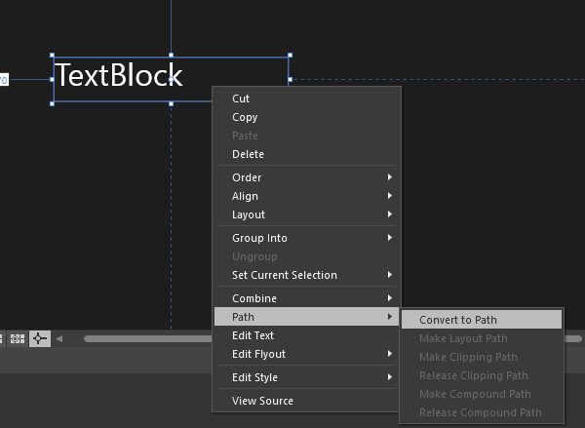Click Convert to Path
Viewport: 585px width, 428px height.
482,320
